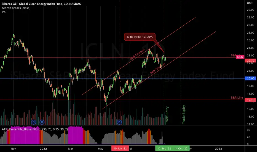The height and width of the screenshot is (152, 257).
Task: Click the second dividend D marker near 2022
Action: pos(42,122)
